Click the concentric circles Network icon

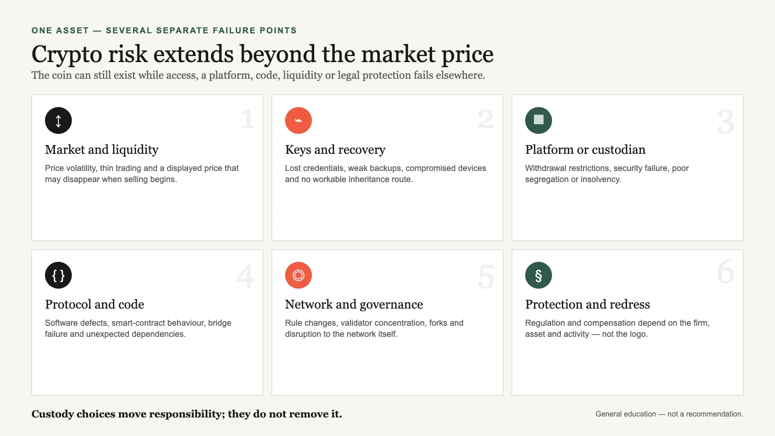click(299, 275)
